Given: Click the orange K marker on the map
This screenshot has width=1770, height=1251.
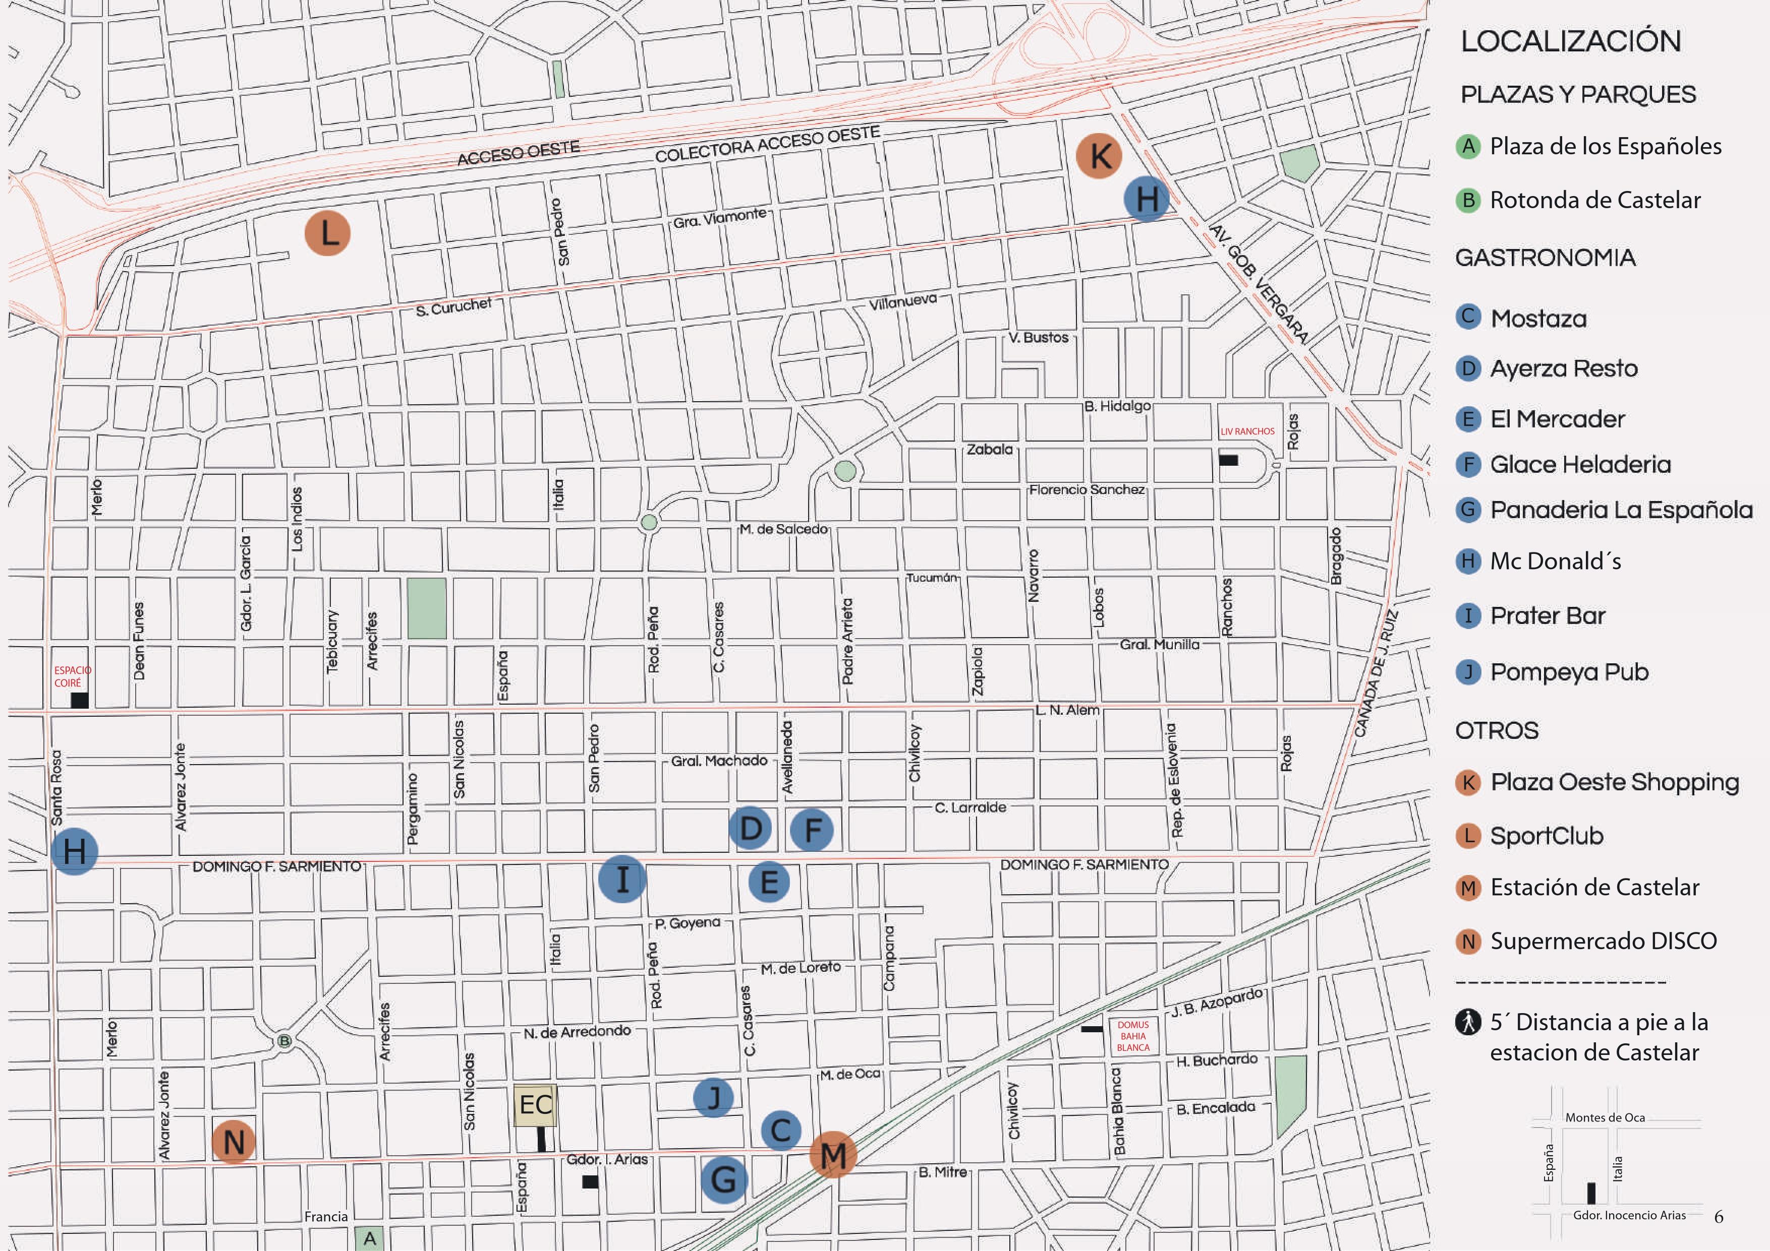Looking at the screenshot, I should pos(1099,156).
